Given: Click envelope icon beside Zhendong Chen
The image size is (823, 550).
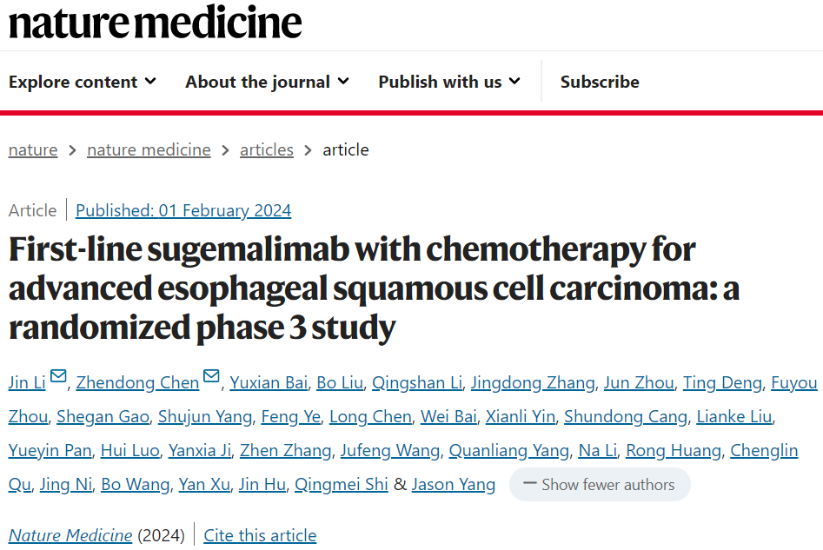Looking at the screenshot, I should click(211, 376).
